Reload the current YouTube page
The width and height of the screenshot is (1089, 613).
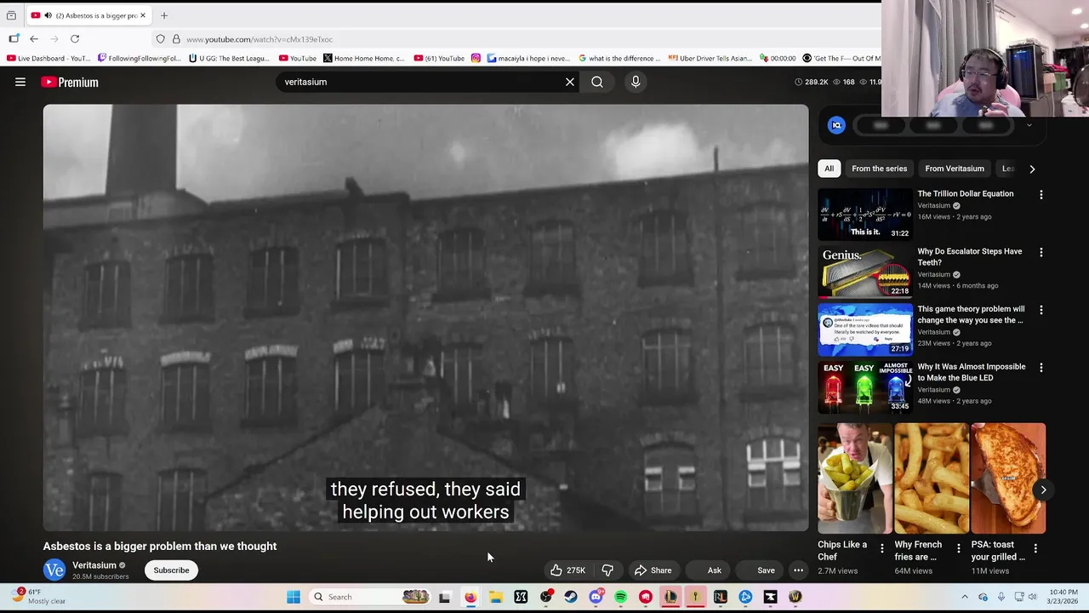click(x=75, y=39)
